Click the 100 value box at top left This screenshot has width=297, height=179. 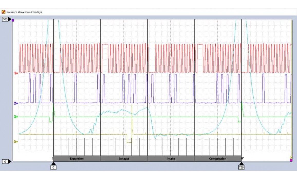coord(5,19)
